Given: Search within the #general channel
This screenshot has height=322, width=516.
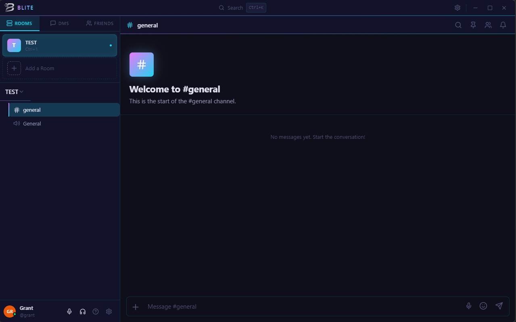Looking at the screenshot, I should [x=458, y=25].
